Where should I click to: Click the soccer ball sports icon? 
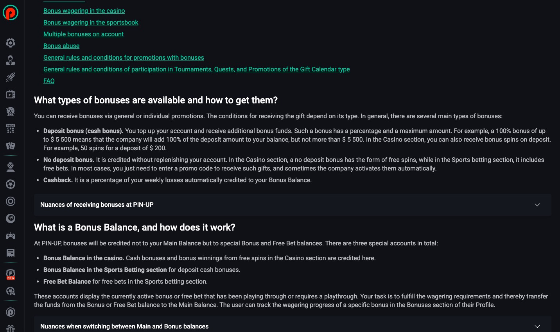click(x=11, y=184)
